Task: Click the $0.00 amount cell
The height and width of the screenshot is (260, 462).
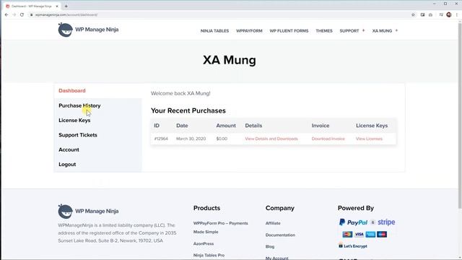Action: pyautogui.click(x=222, y=139)
